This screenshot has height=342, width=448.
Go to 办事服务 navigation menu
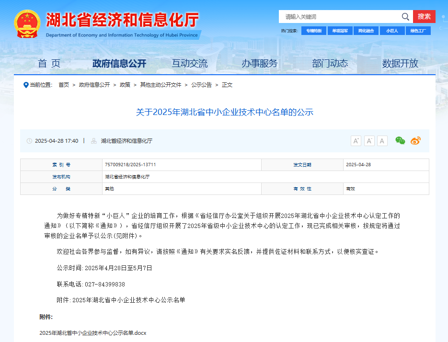260,62
